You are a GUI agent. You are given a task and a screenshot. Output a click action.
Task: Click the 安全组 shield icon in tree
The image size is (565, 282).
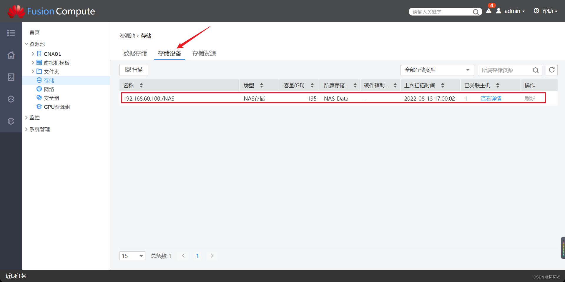pyautogui.click(x=39, y=98)
